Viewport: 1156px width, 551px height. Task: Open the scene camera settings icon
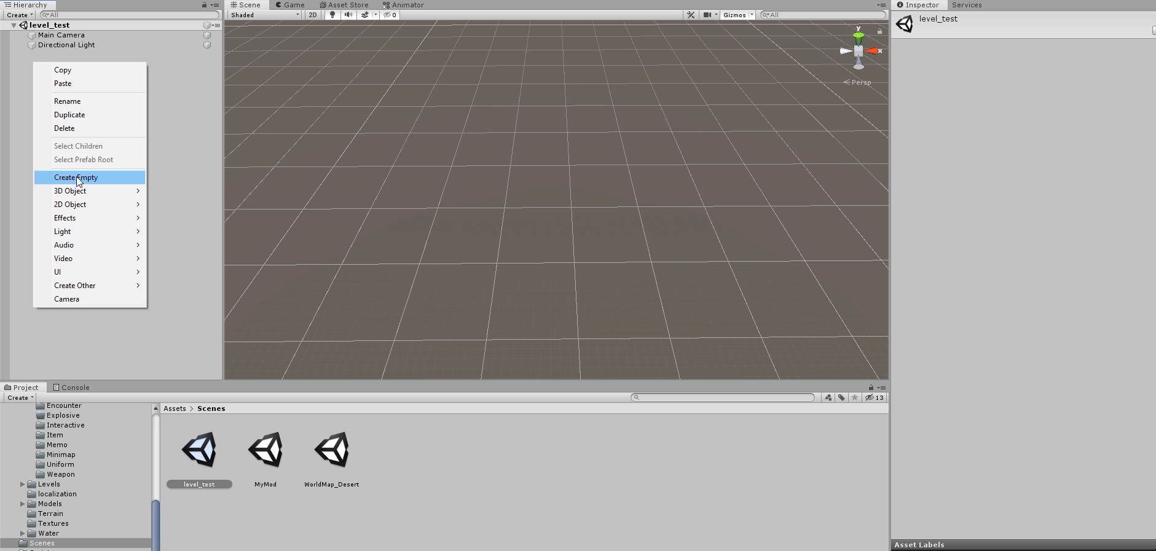(707, 15)
